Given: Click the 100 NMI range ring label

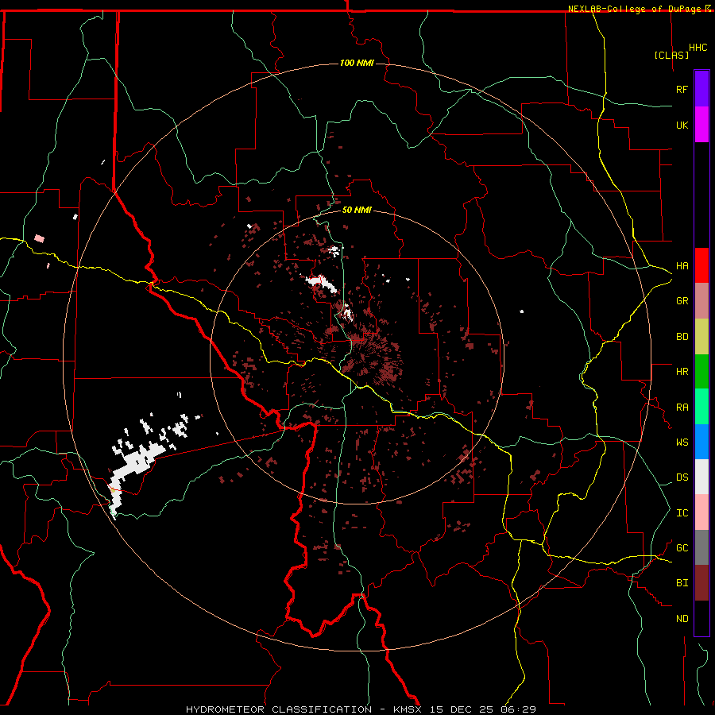Looking at the screenshot, I should tap(357, 63).
